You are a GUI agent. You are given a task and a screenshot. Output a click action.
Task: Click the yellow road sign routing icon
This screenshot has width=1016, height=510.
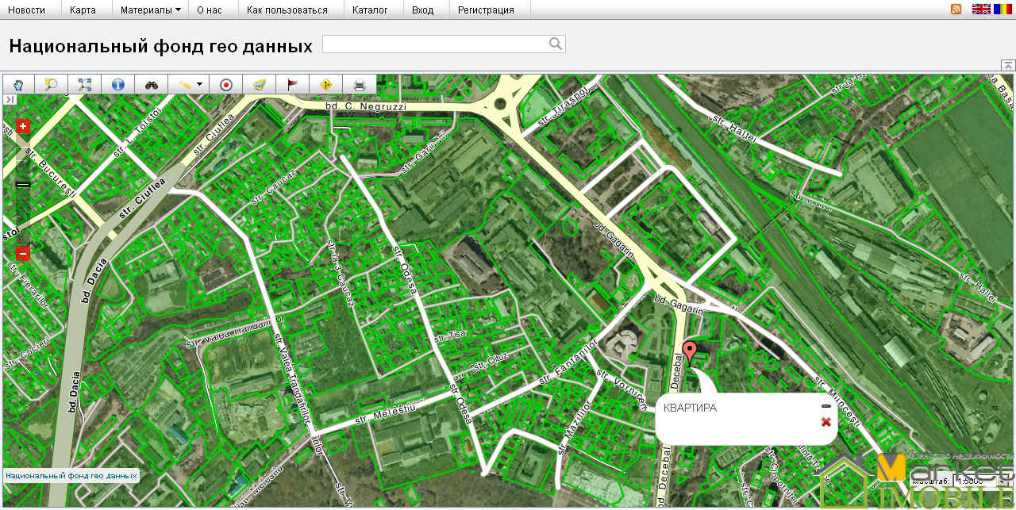[325, 85]
